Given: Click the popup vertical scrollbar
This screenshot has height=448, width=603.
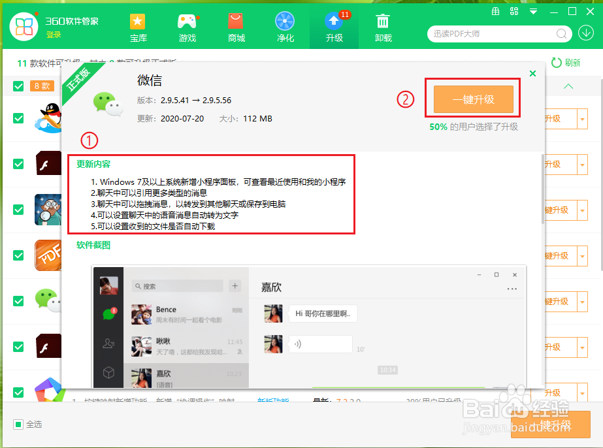Looking at the screenshot, I should coord(543,189).
